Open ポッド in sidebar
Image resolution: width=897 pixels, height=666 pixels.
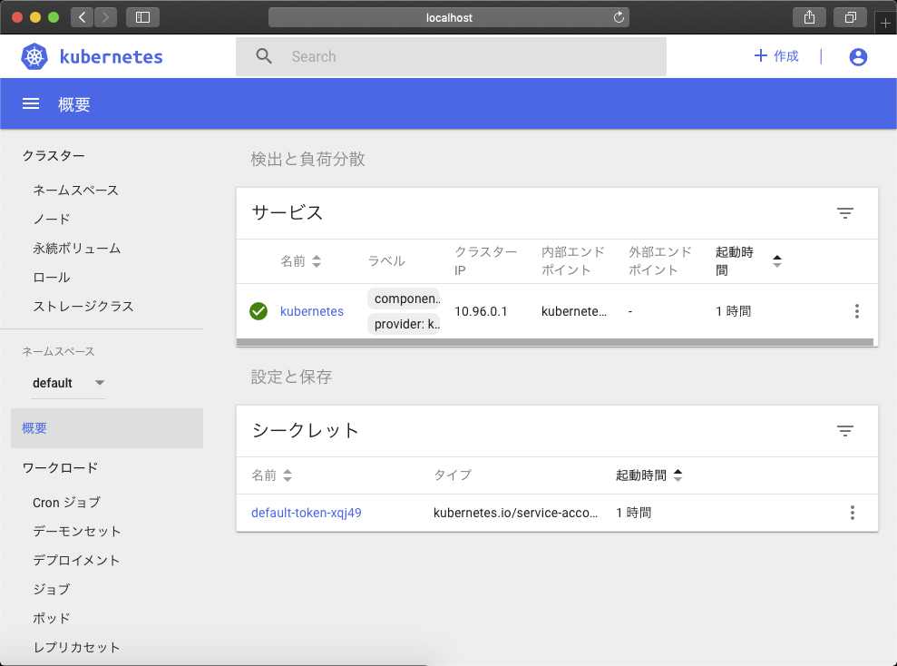click(x=52, y=619)
